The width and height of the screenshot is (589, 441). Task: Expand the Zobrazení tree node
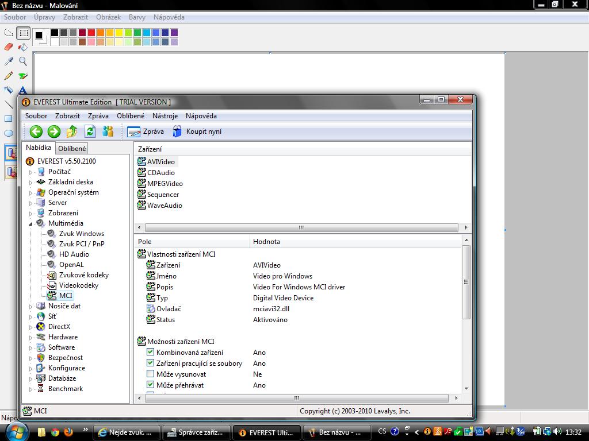(31, 214)
